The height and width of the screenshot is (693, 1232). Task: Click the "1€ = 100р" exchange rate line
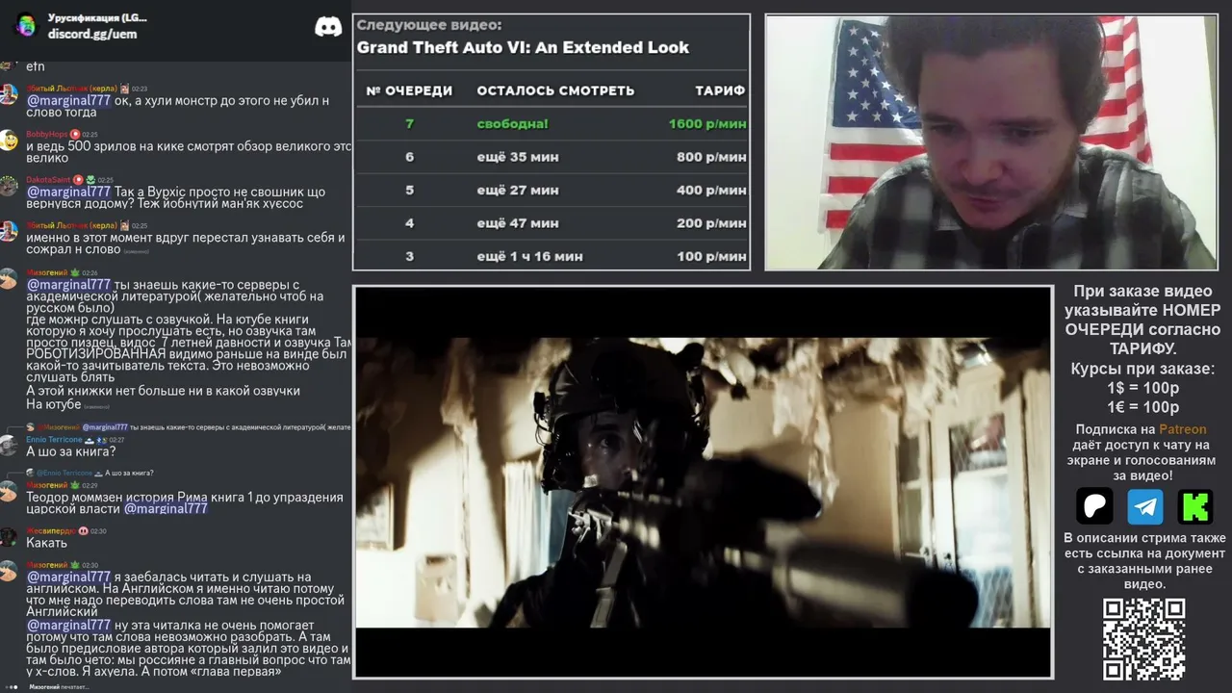[1142, 407]
